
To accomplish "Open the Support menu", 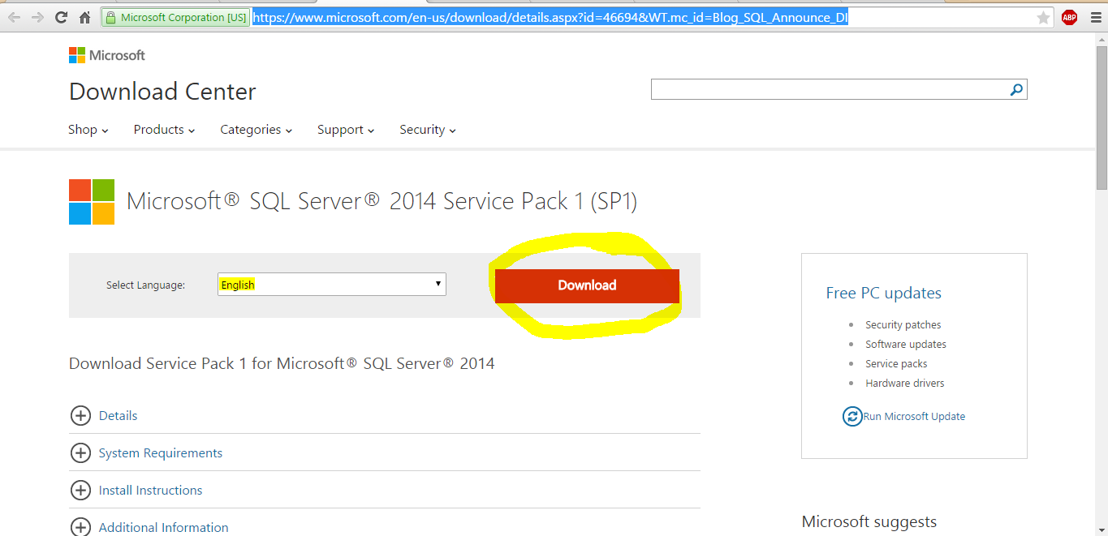I will (x=346, y=130).
